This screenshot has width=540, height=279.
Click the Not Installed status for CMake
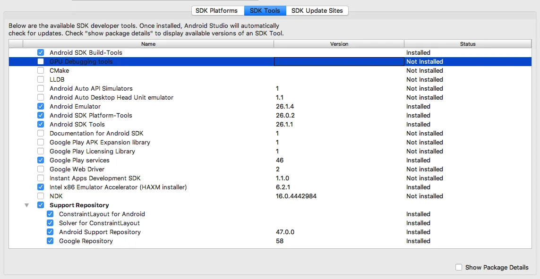tap(425, 70)
